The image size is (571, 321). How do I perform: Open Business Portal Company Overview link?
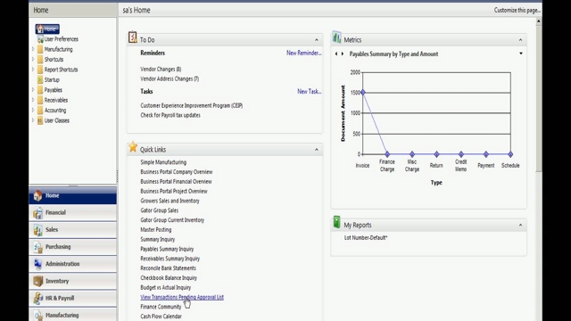177,172
